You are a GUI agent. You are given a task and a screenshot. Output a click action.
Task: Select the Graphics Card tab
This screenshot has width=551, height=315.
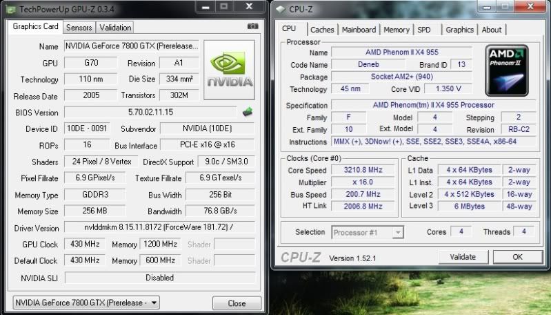(x=35, y=26)
